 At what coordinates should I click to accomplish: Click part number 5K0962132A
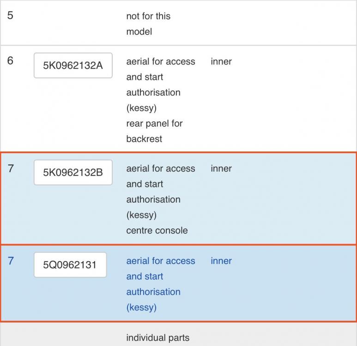tap(73, 66)
